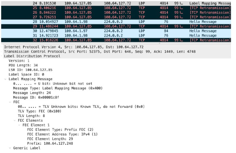
Task: Collapse the Label Mapping Message tree node
Action: click(x=5, y=79)
